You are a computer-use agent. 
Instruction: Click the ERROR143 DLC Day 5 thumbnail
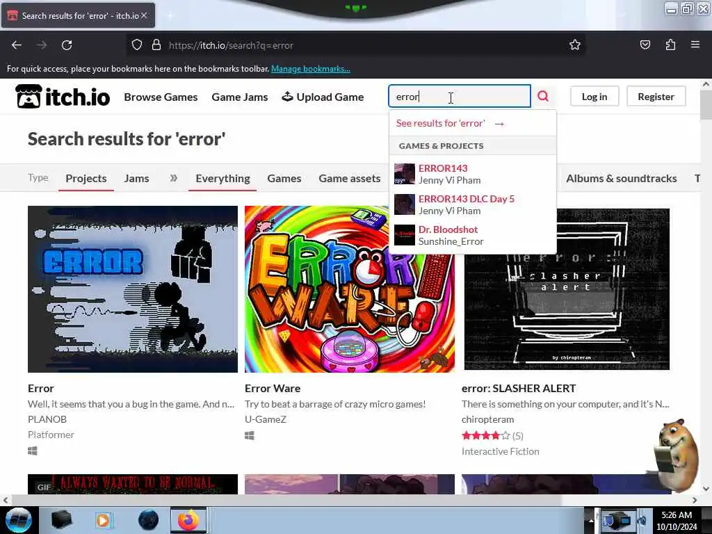tap(404, 204)
